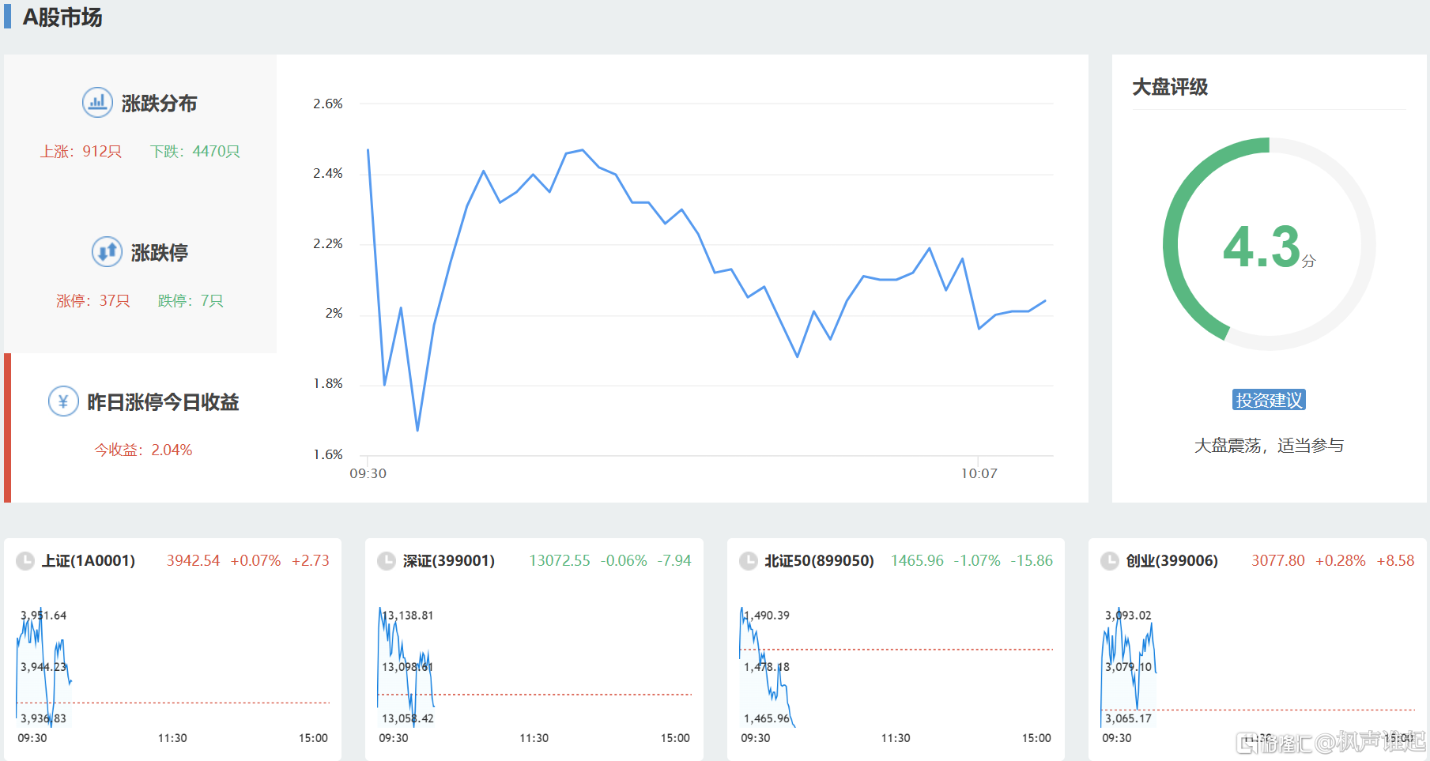Viewport: 1430px width, 761px height.
Task: Click the 涨跌停 up-down arrows icon
Action: point(107,252)
